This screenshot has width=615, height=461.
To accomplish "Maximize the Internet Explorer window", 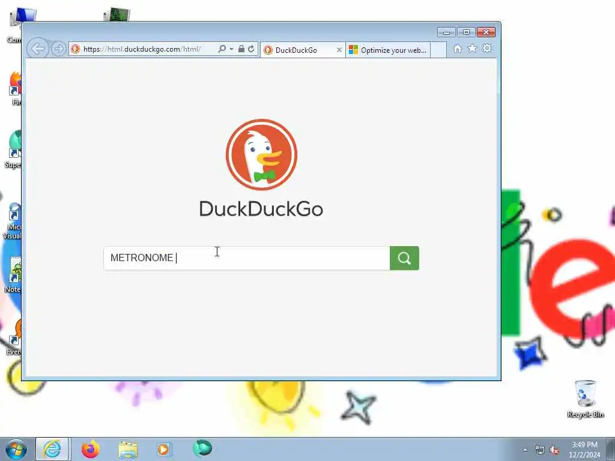I will (x=466, y=32).
